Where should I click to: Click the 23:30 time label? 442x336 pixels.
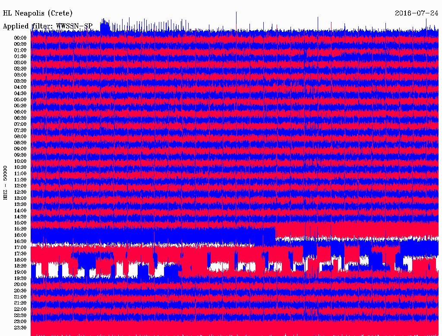(20, 328)
